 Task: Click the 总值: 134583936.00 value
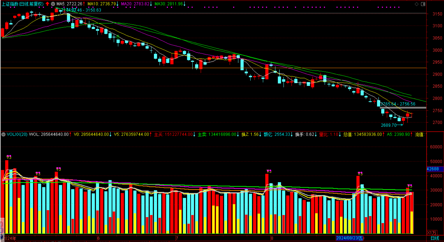(x=362, y=135)
